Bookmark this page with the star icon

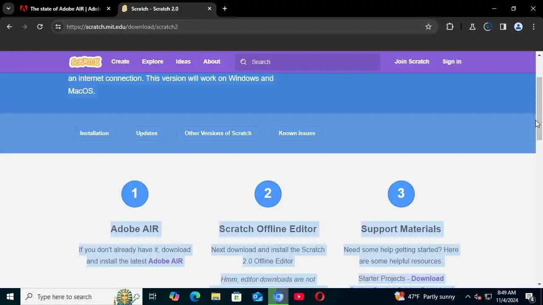[x=428, y=27]
